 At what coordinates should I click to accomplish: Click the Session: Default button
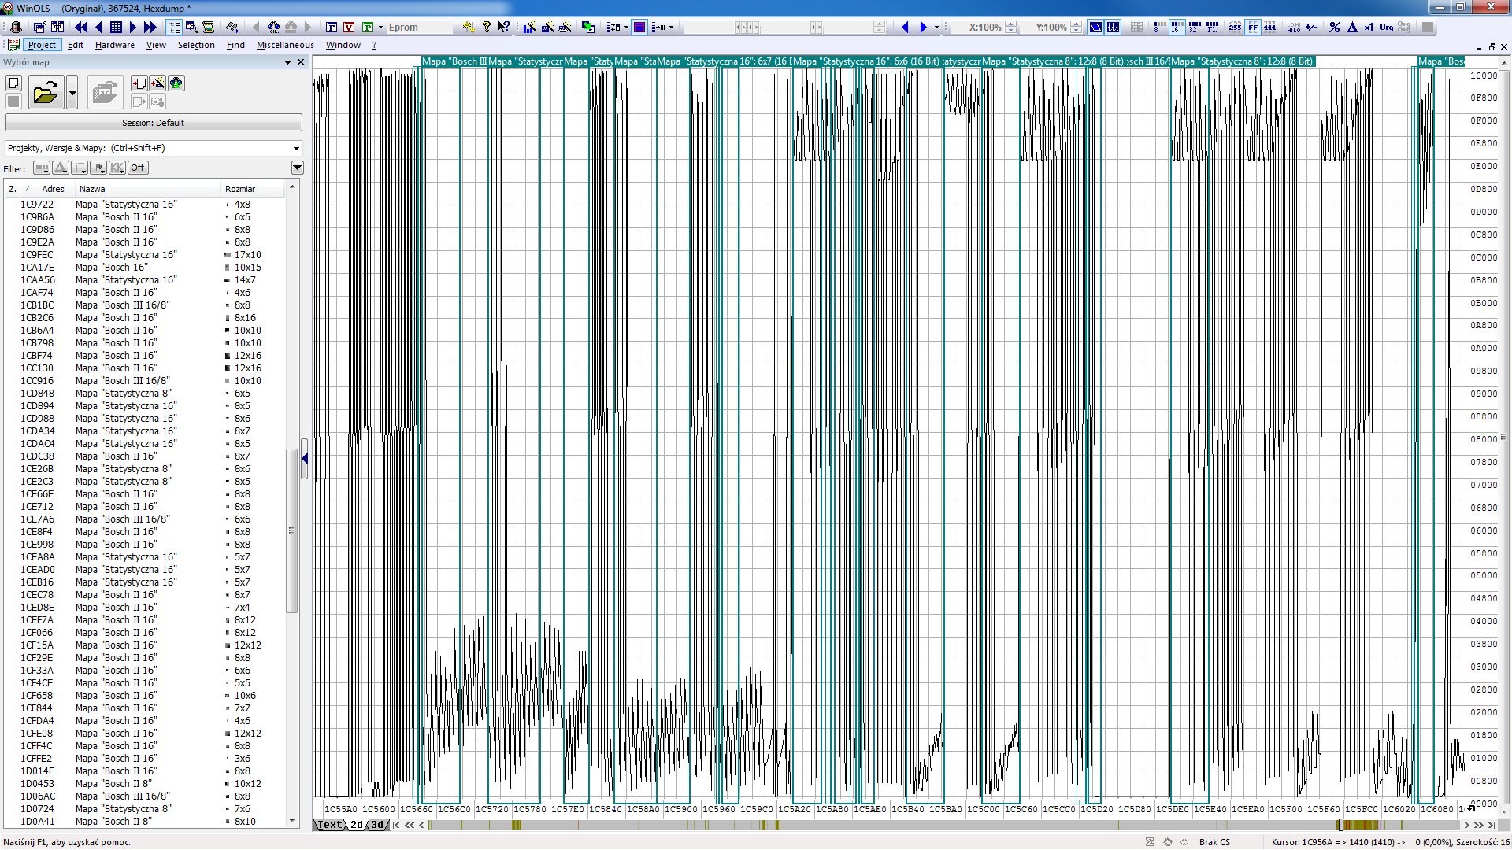pyautogui.click(x=154, y=123)
